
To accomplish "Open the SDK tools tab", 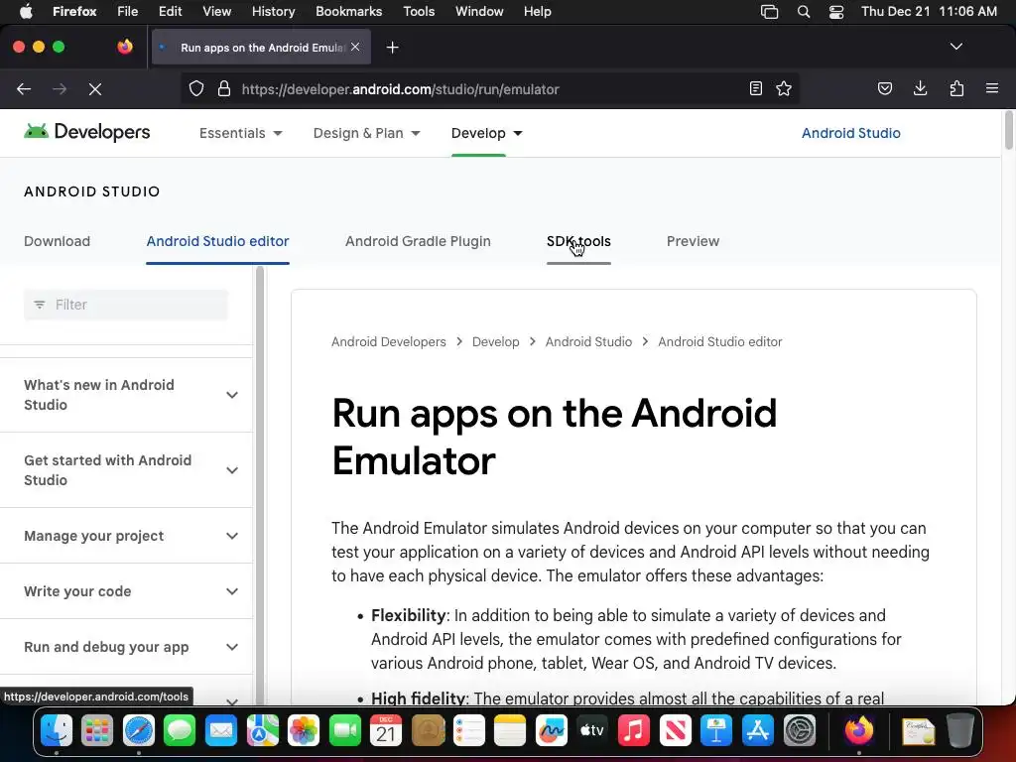I will (x=578, y=241).
